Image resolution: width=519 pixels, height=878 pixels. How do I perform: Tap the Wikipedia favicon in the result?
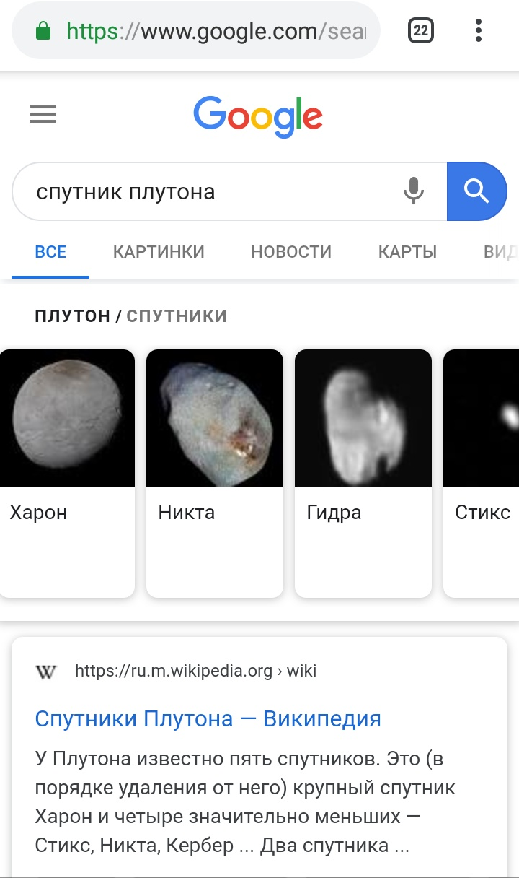[x=46, y=671]
